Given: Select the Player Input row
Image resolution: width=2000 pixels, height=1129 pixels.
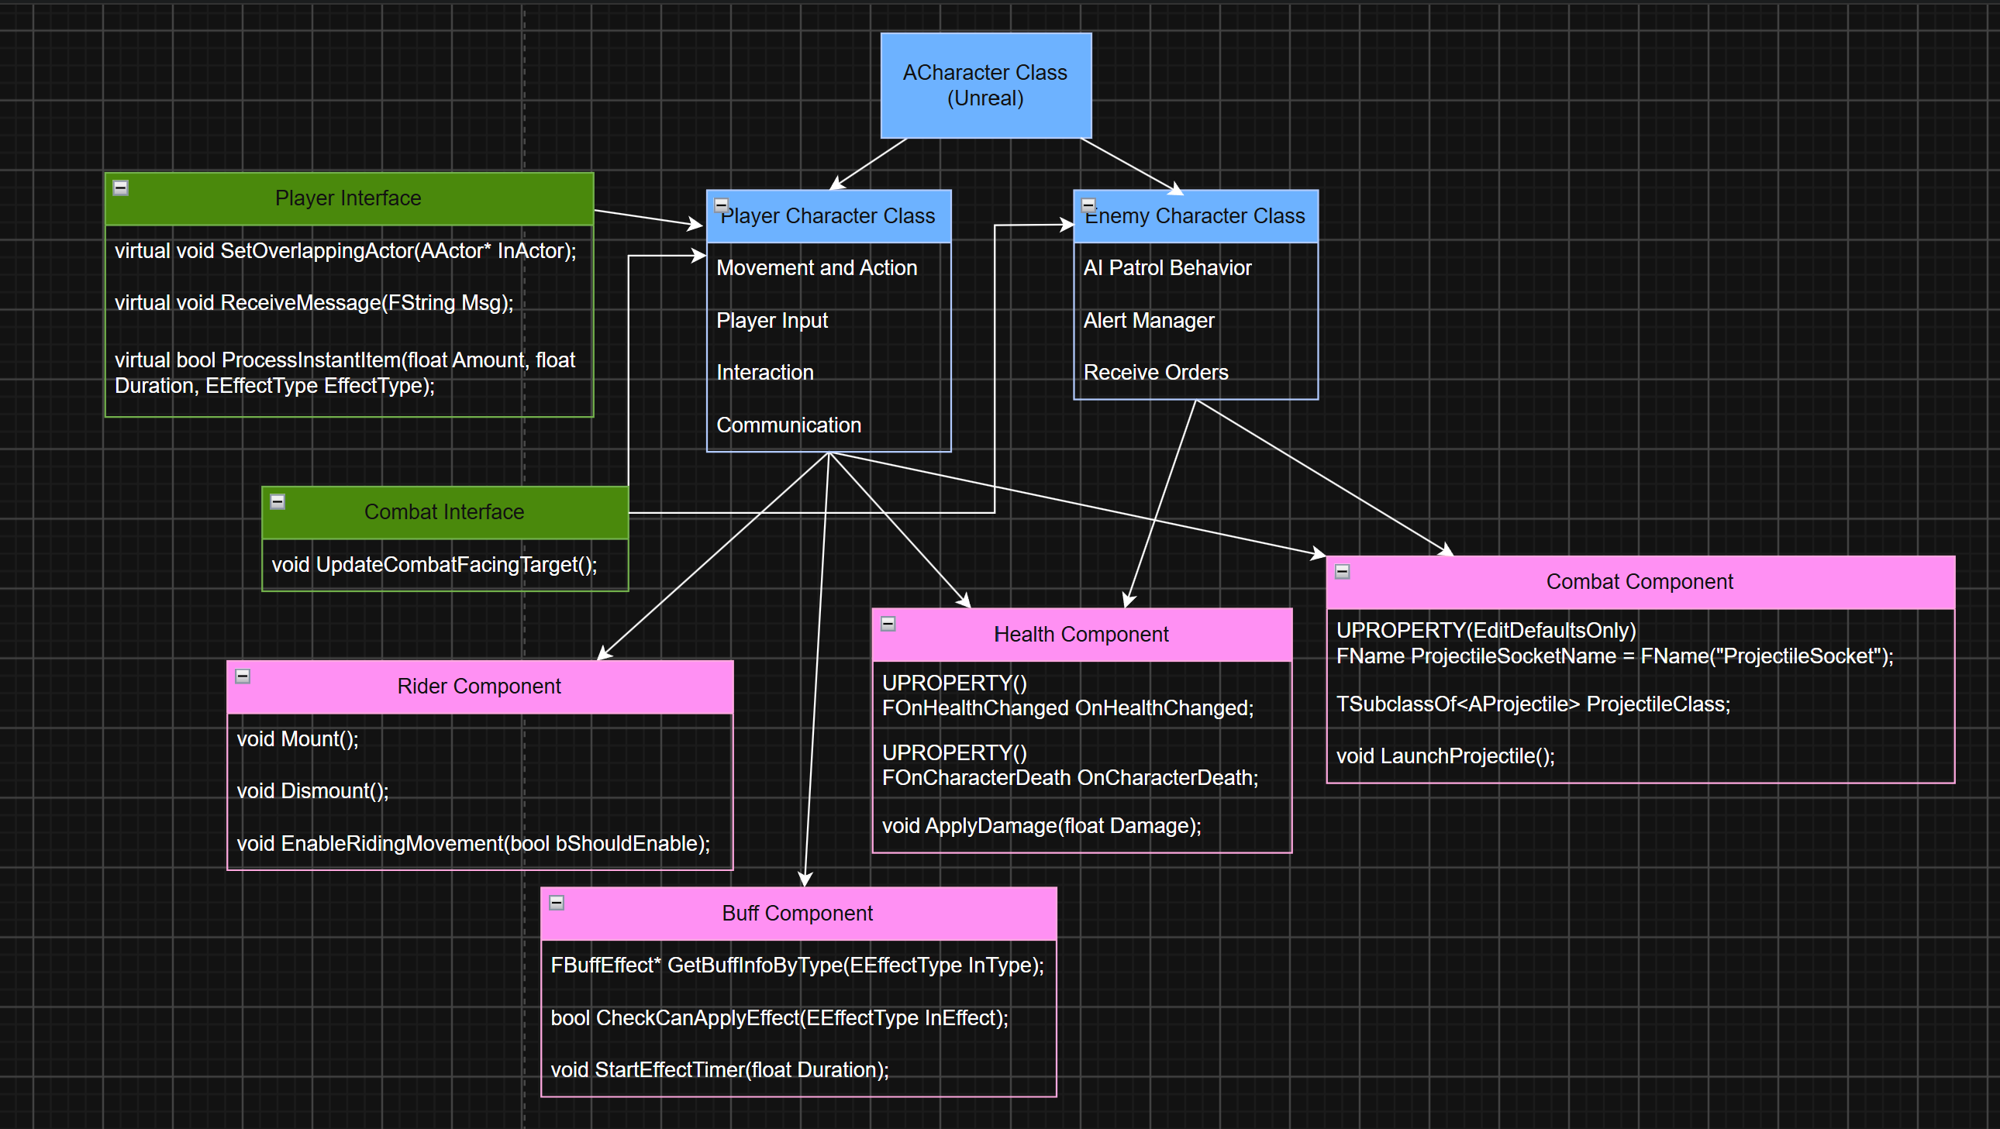Looking at the screenshot, I should tap(829, 322).
